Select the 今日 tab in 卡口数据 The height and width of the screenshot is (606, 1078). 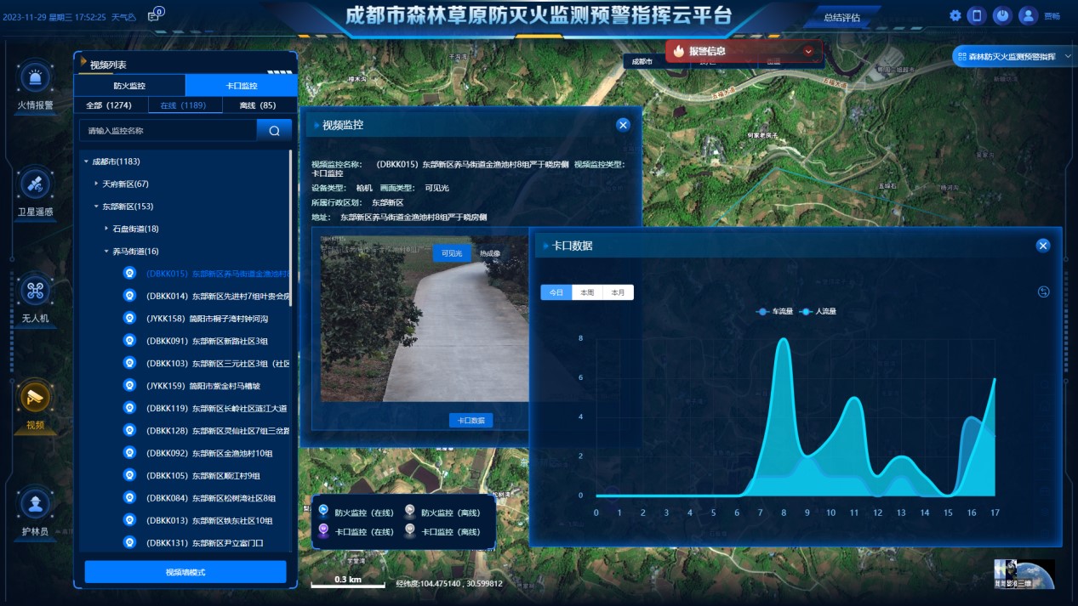click(556, 292)
